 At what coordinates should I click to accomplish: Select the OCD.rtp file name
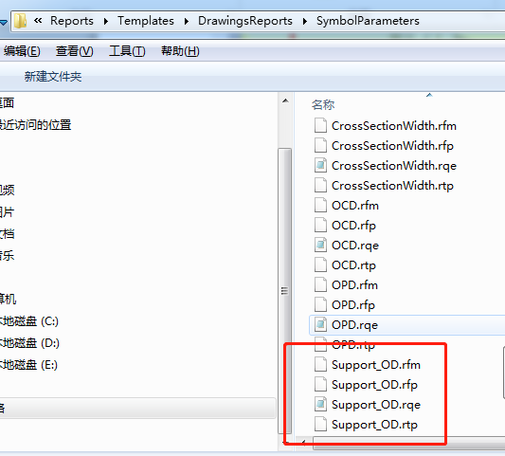pyautogui.click(x=353, y=265)
